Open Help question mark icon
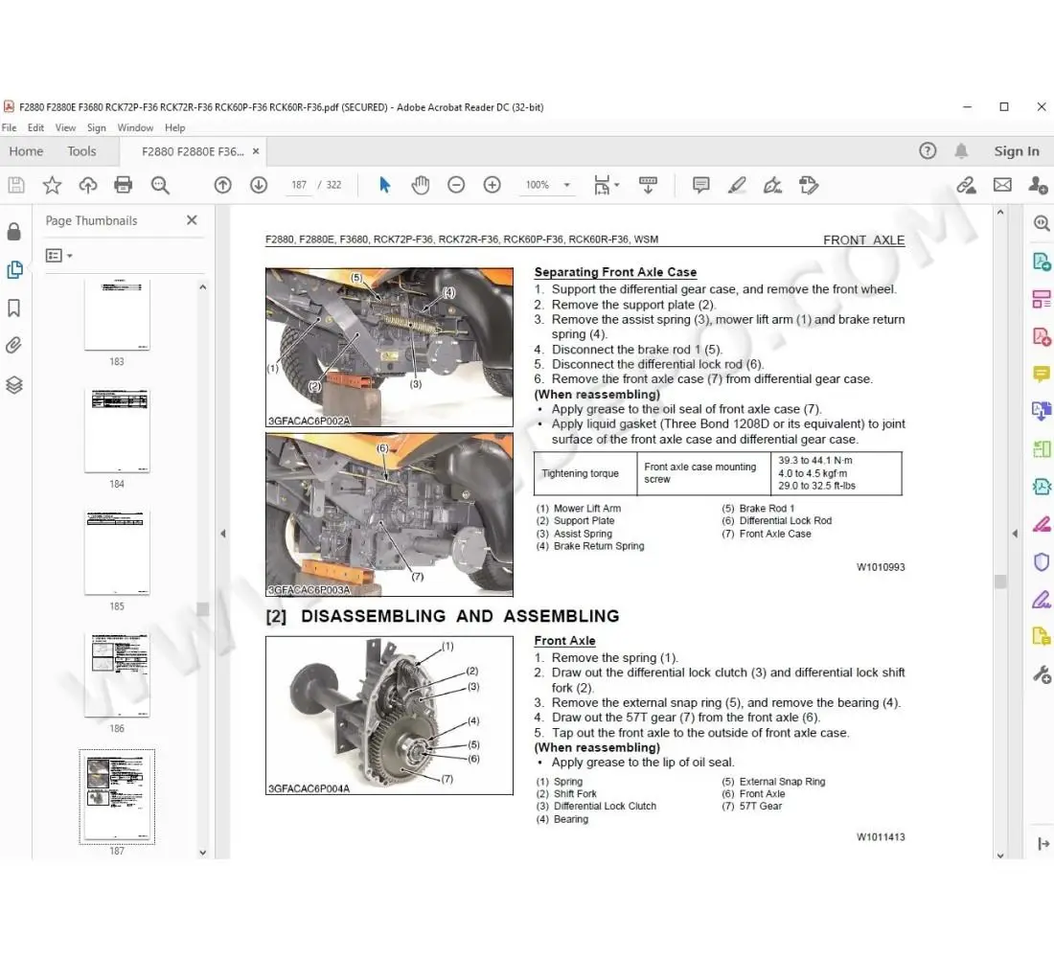Image resolution: width=1054 pixels, height=958 pixels. 928,151
